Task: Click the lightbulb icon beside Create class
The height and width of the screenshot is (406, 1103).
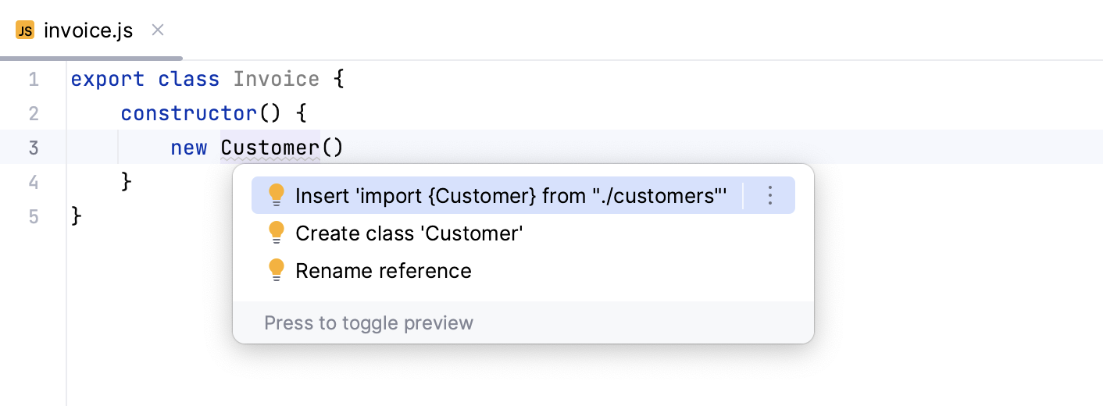Action: 276,233
